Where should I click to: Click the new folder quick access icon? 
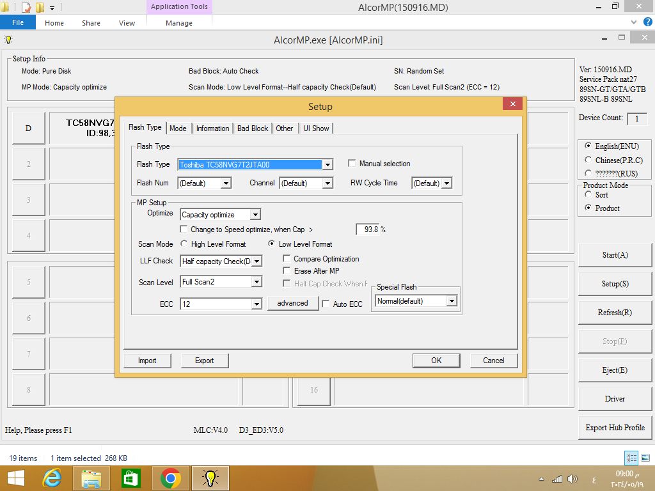click(x=40, y=7)
